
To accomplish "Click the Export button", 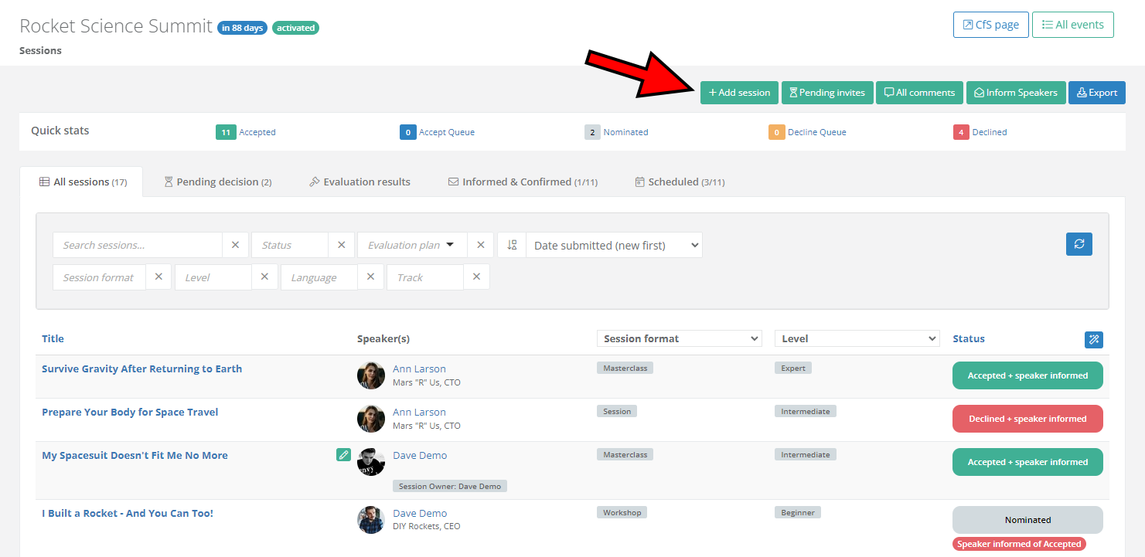I will point(1096,93).
